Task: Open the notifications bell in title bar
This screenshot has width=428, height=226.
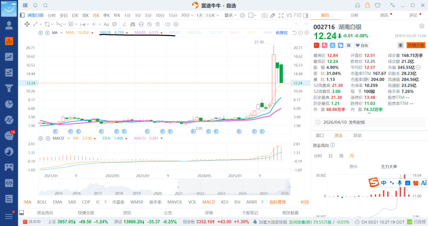Action: click(x=36, y=6)
